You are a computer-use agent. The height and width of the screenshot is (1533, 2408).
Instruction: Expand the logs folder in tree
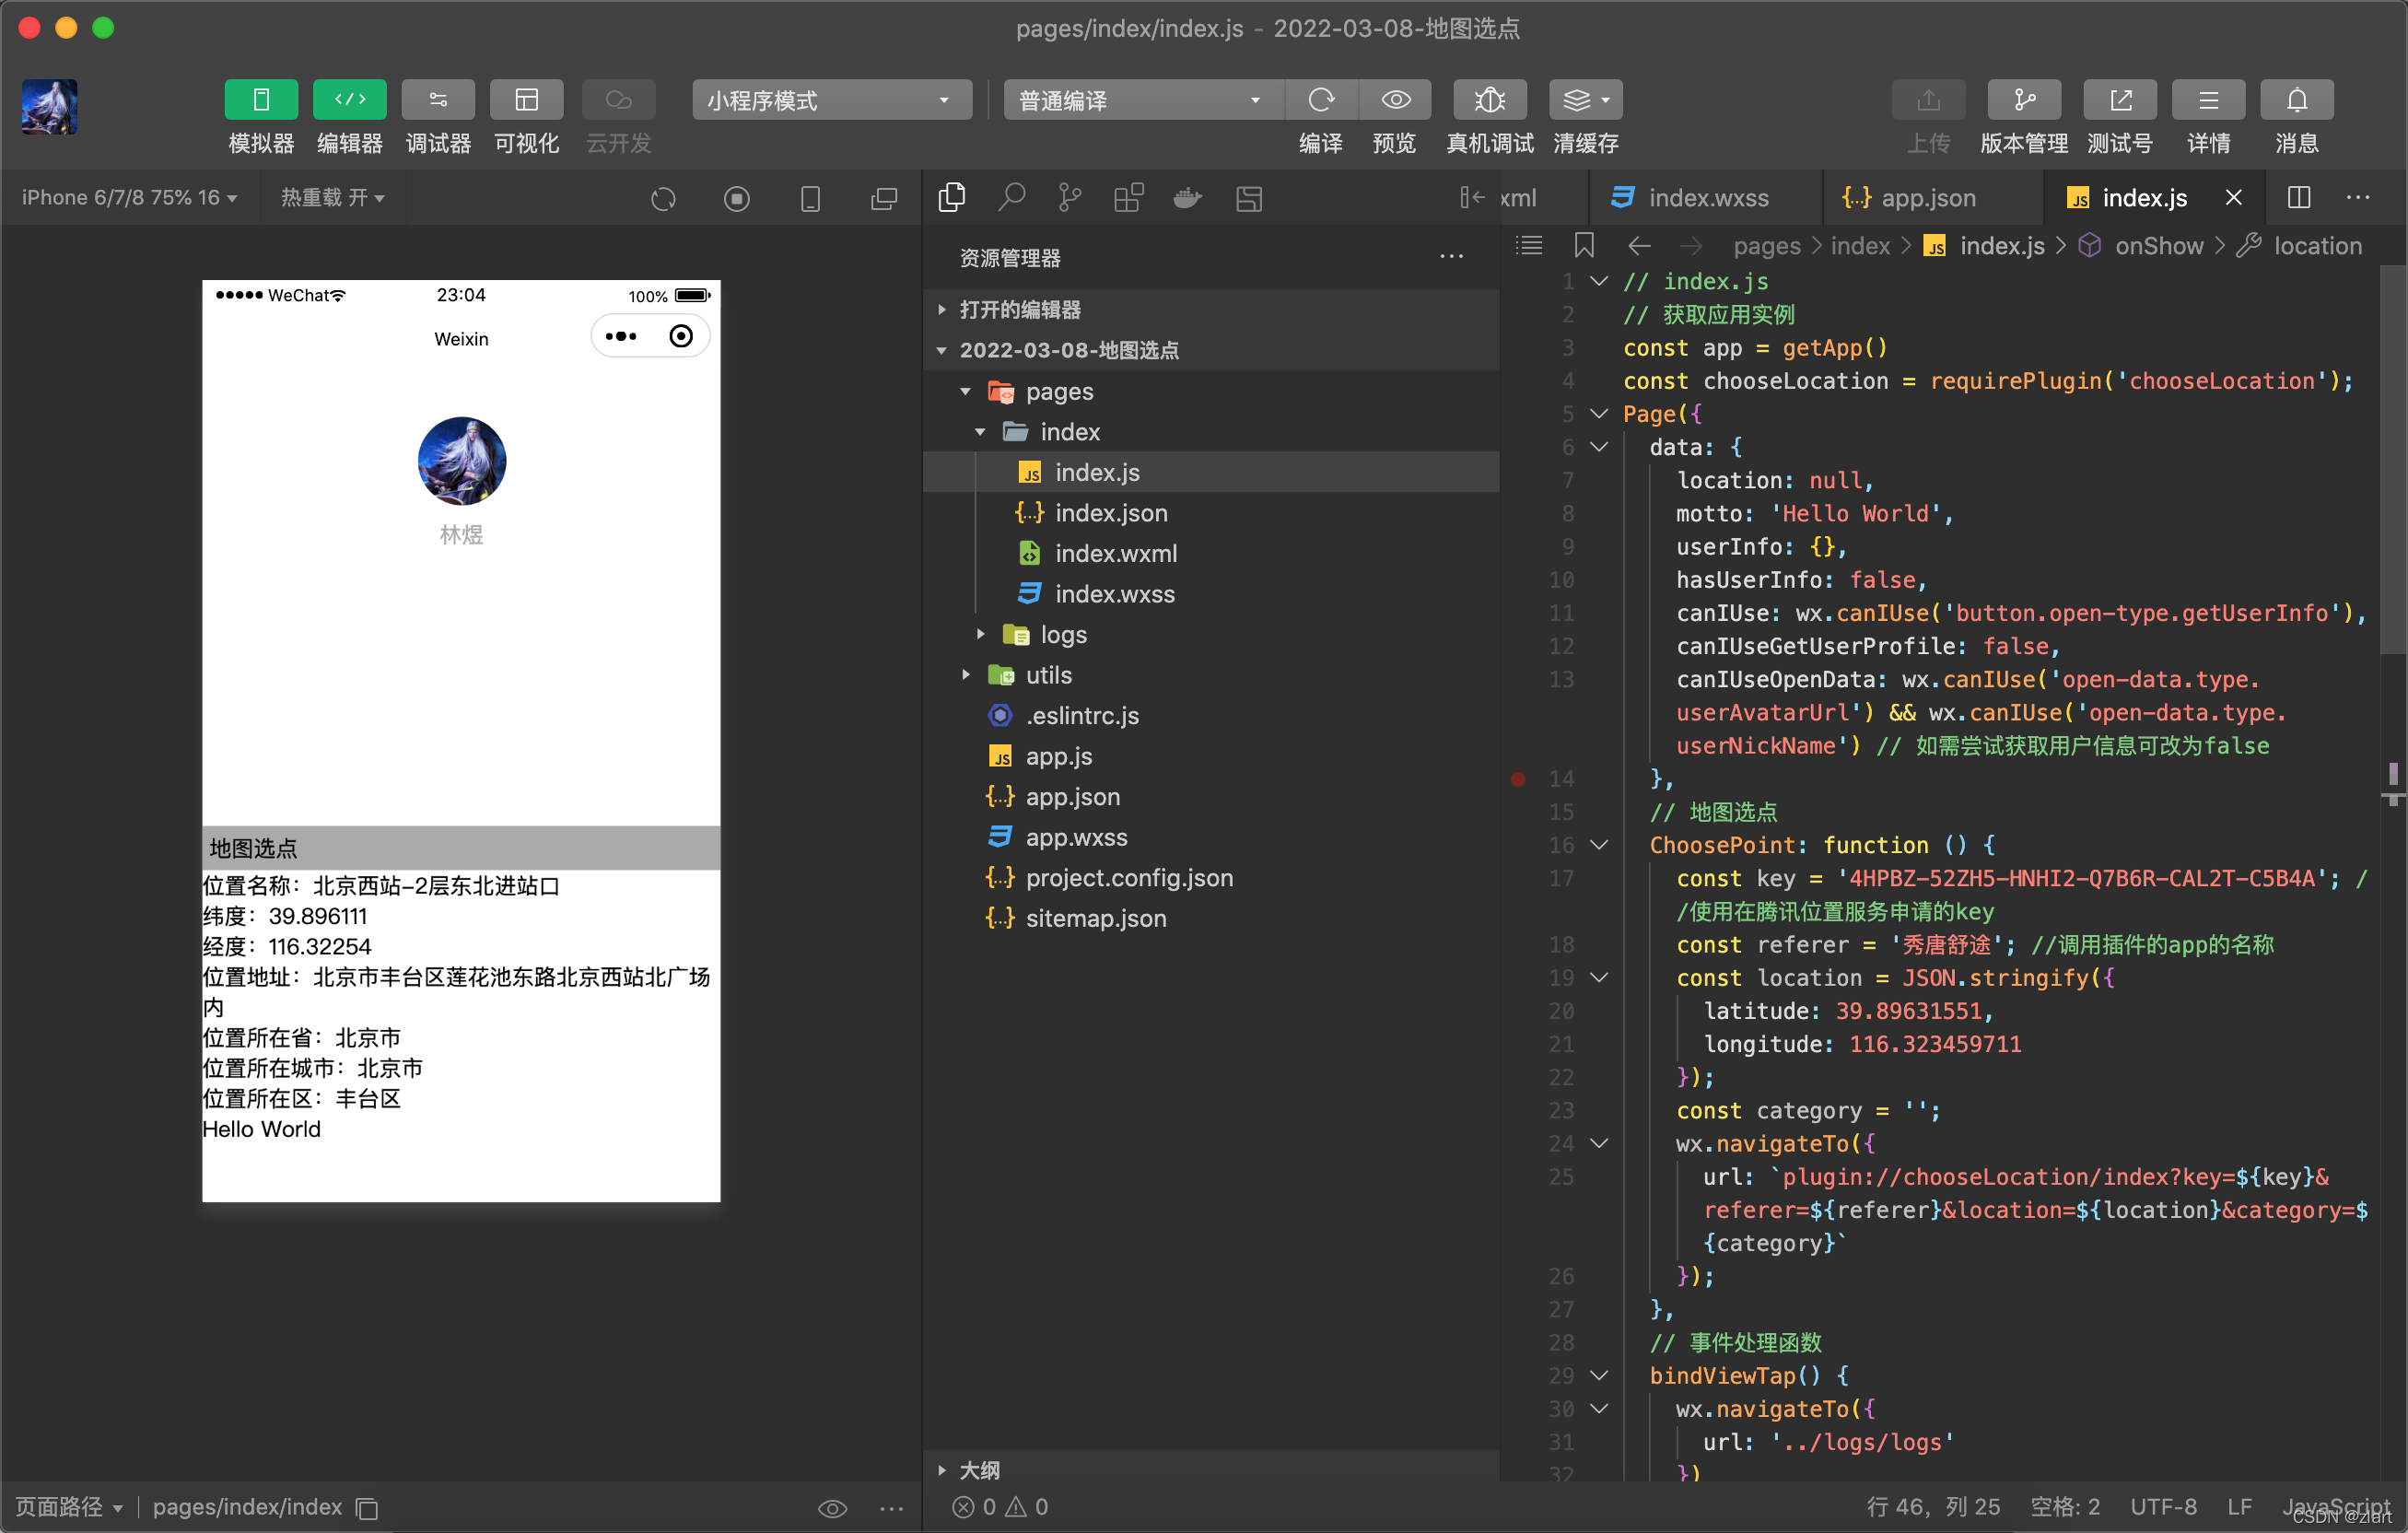pos(1062,634)
